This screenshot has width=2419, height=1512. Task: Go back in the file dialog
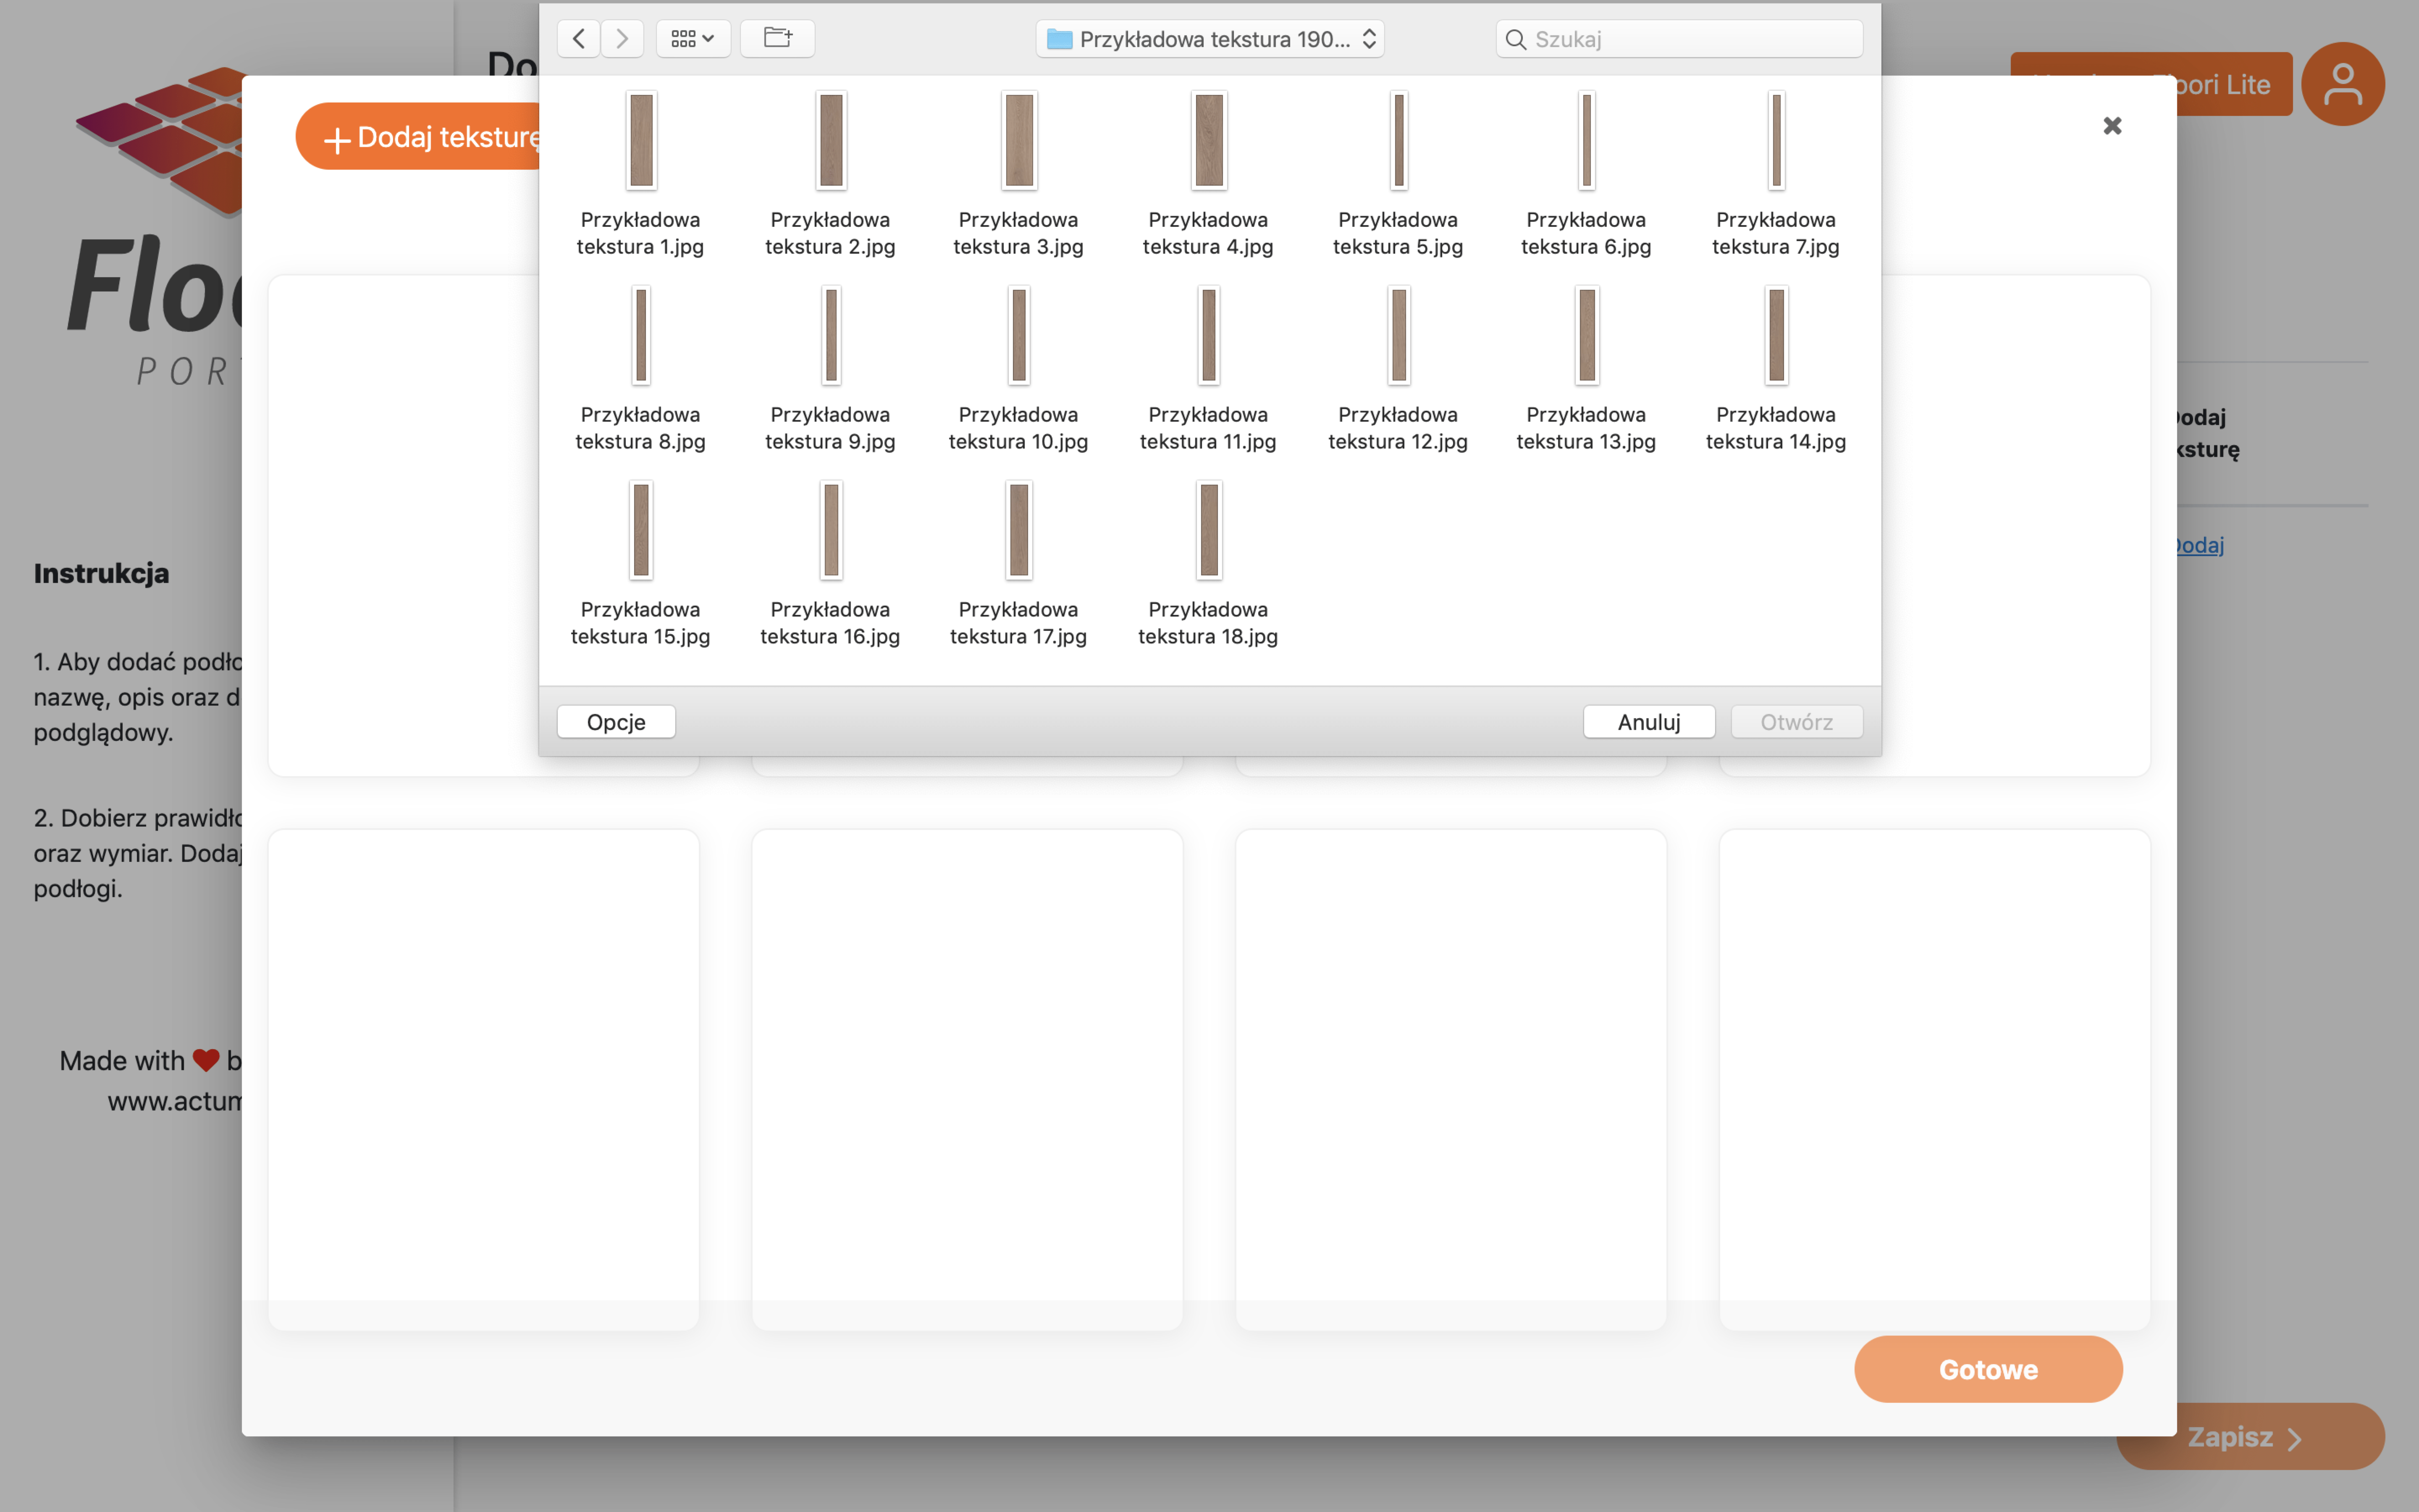click(578, 39)
